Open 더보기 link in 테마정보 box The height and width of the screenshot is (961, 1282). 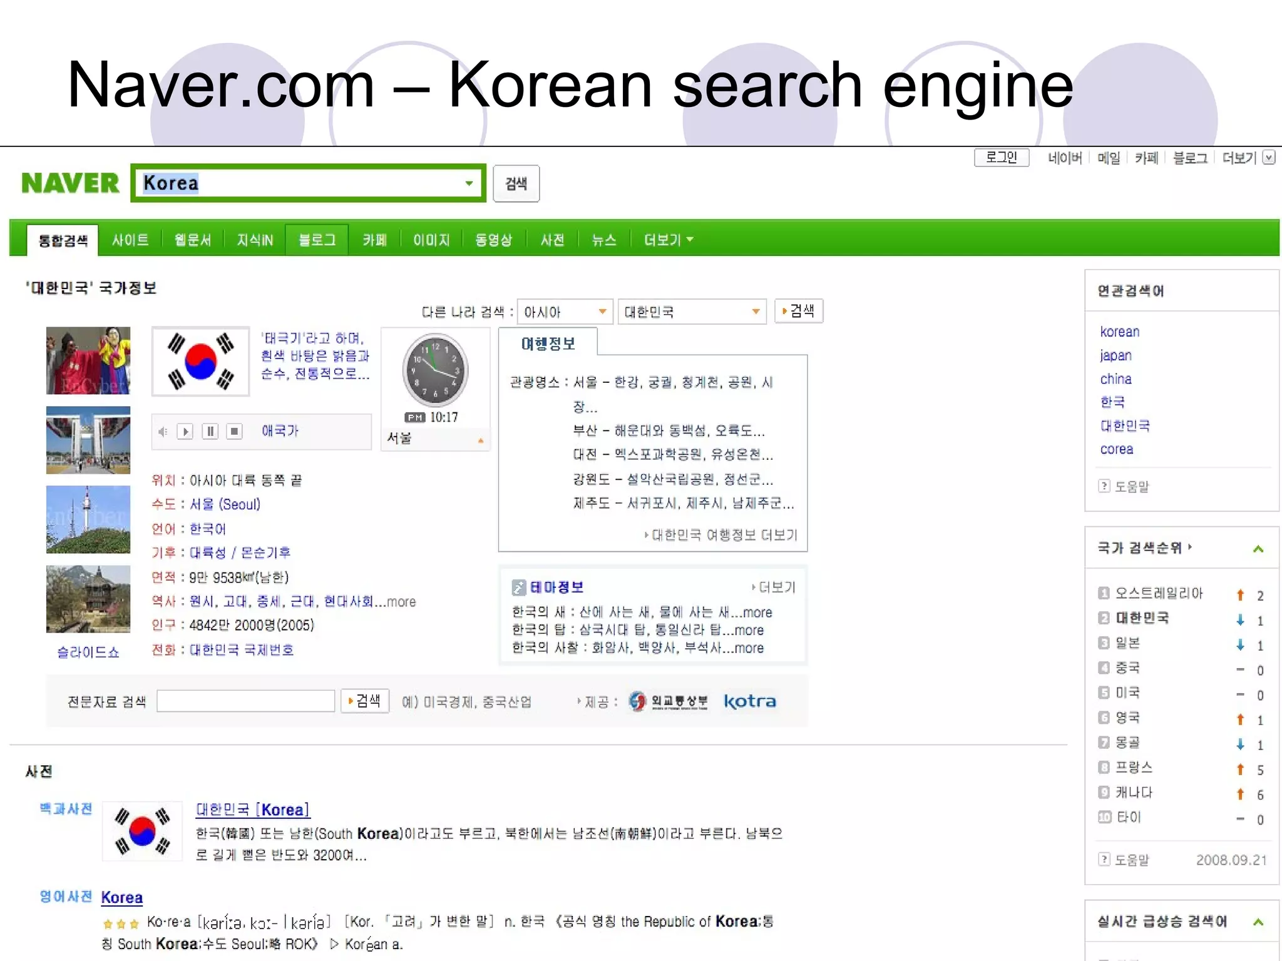(777, 587)
